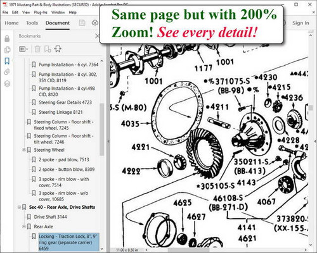Click bookmark icon beside 2 spoke - pad blow

[34, 159]
